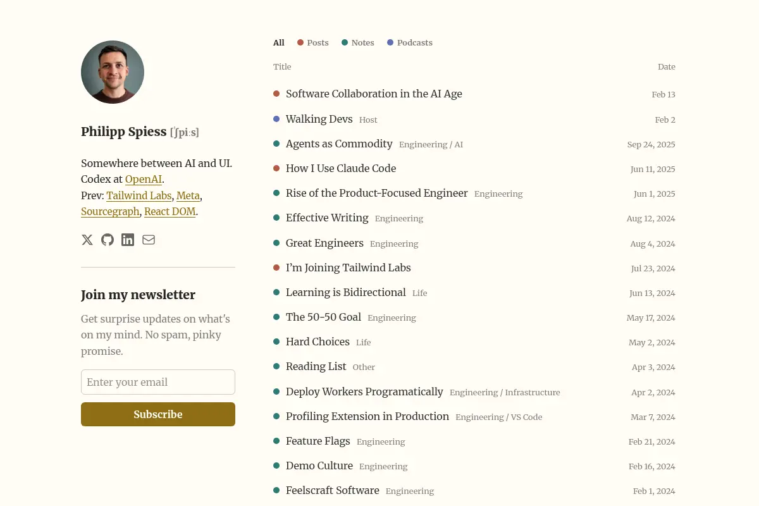Follow the React DOM link
The width and height of the screenshot is (759, 506).
(170, 212)
